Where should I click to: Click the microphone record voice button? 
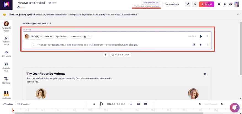(x=106, y=55)
